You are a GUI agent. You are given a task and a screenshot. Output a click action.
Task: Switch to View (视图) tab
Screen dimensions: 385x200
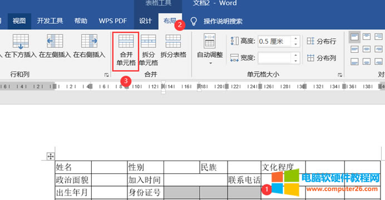[x=19, y=21]
